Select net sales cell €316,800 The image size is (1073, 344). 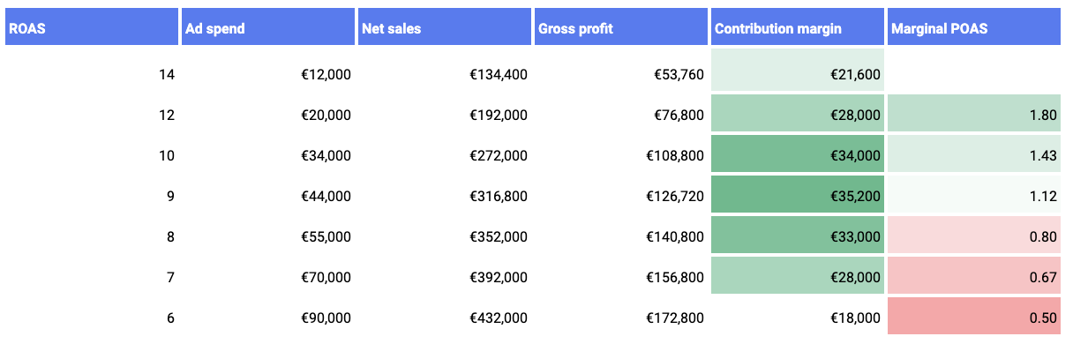tap(445, 196)
